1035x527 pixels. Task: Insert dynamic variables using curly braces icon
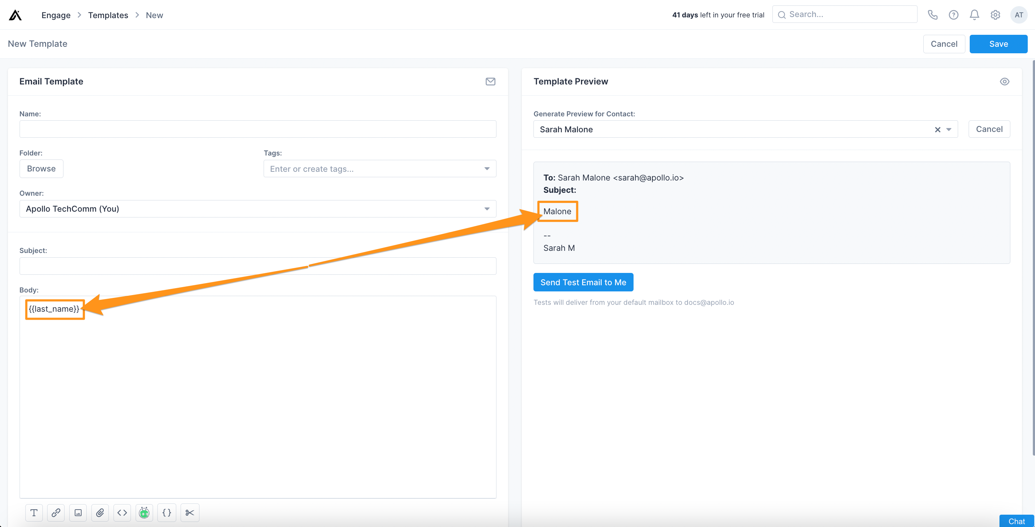(166, 513)
